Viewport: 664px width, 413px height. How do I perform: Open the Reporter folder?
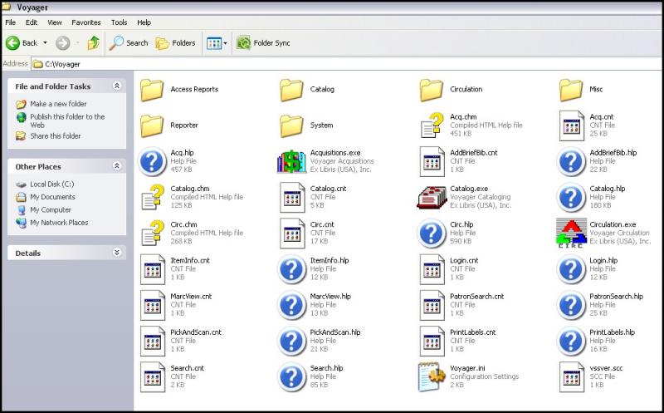[152, 125]
